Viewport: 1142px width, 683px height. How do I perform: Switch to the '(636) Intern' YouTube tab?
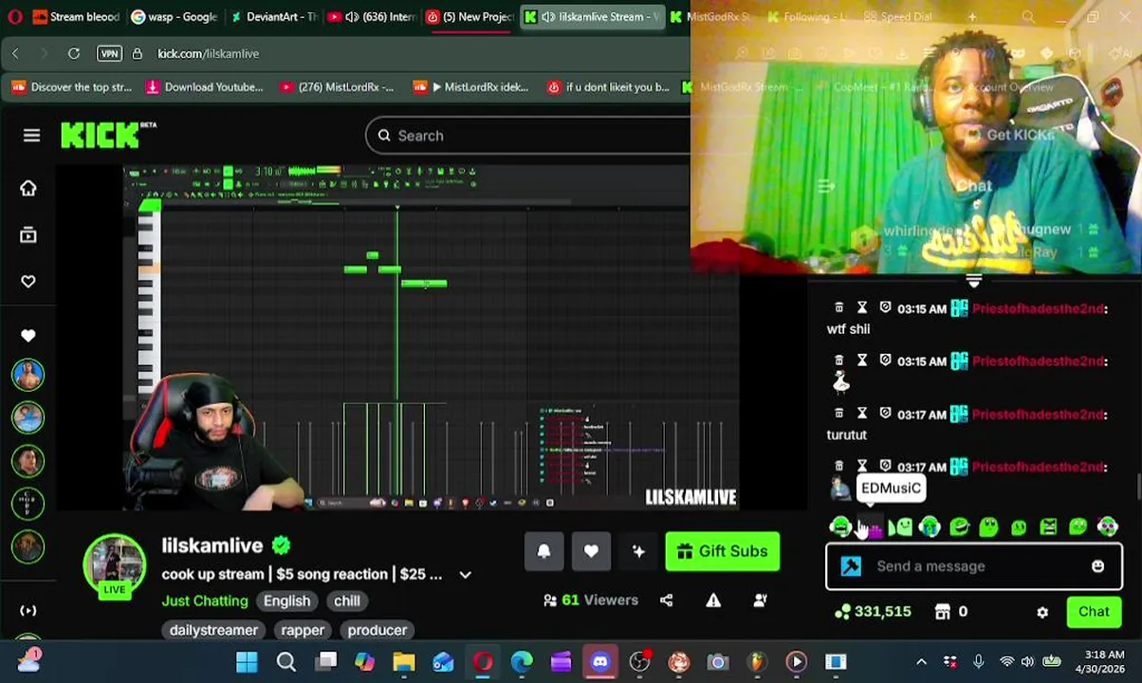click(372, 17)
